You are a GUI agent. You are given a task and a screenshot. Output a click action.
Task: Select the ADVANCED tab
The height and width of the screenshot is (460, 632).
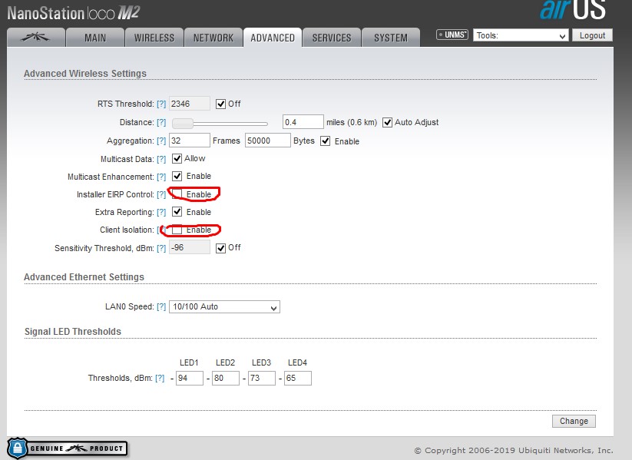[x=273, y=38]
